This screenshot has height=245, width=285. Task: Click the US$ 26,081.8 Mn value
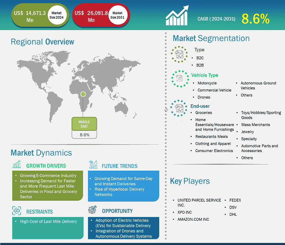coord(91,16)
